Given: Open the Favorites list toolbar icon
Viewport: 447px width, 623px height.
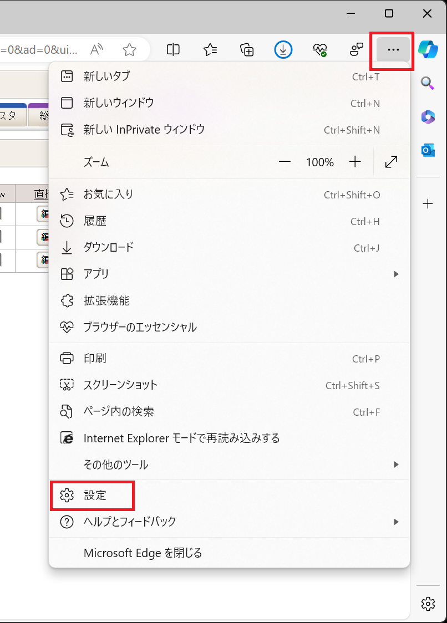Looking at the screenshot, I should 210,50.
